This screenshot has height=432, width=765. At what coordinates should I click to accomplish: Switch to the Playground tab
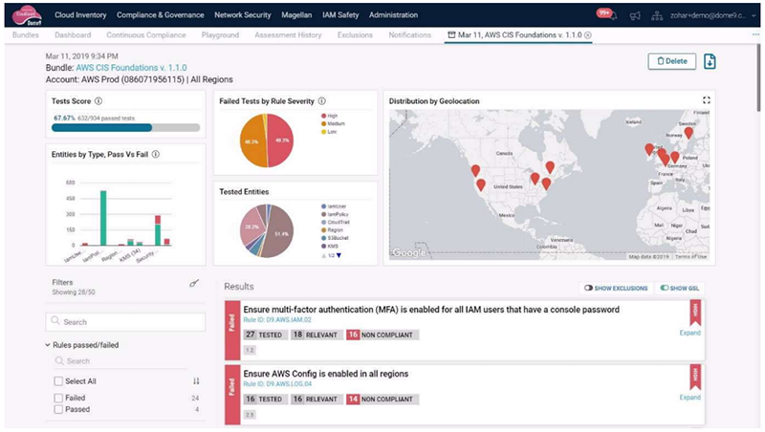[x=220, y=35]
